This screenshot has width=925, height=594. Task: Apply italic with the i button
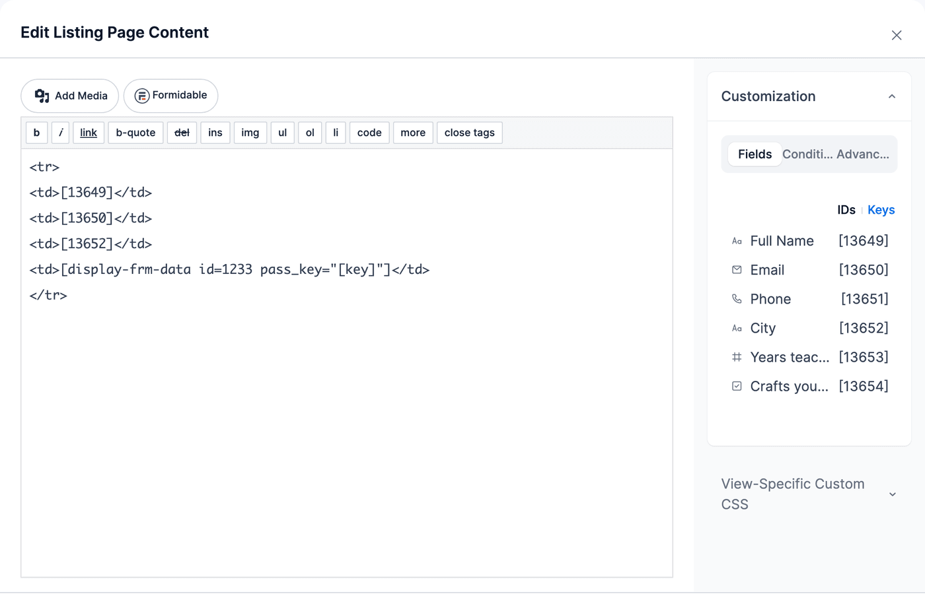tap(60, 133)
